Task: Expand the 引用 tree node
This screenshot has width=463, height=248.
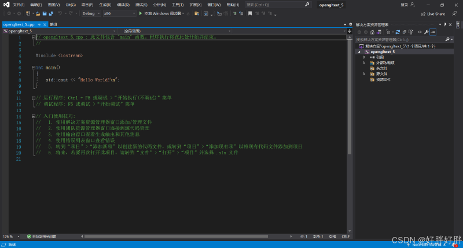Action: pos(365,57)
